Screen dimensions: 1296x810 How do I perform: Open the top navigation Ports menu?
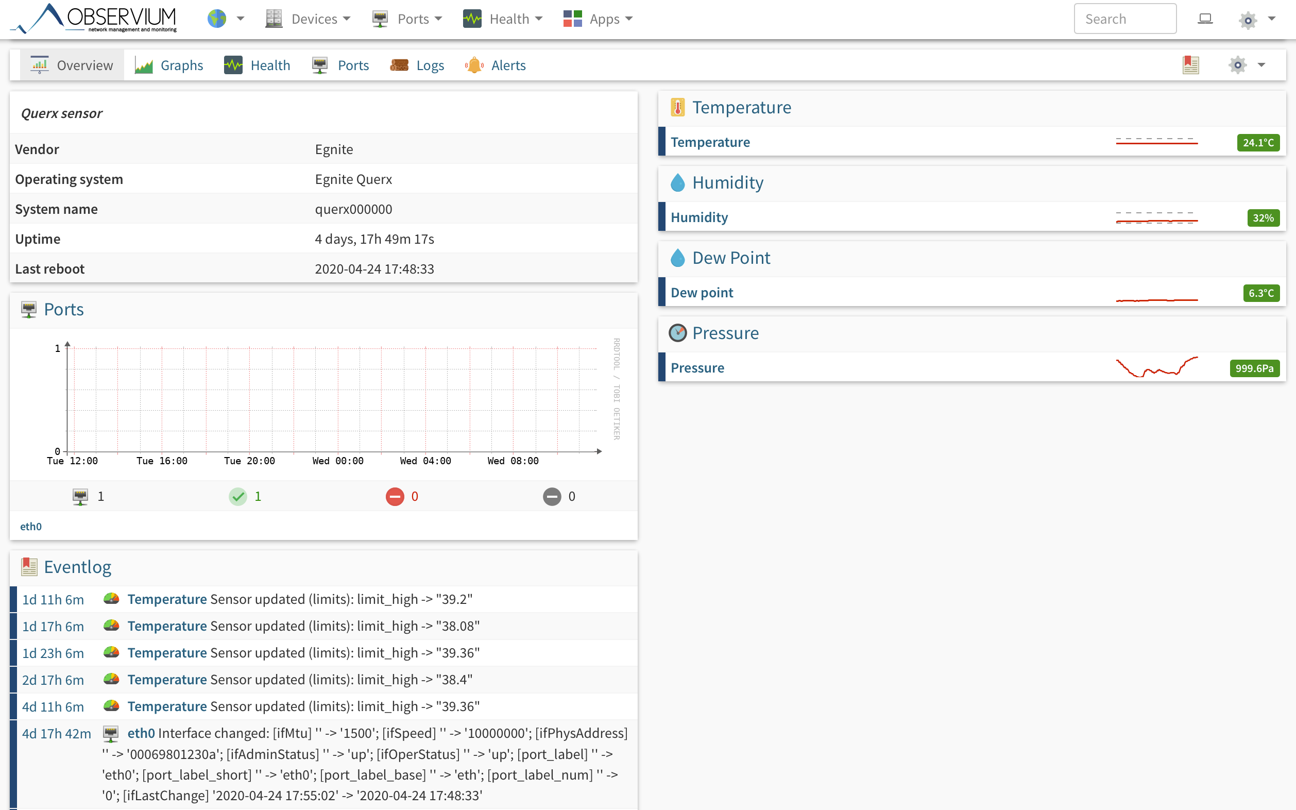407,19
